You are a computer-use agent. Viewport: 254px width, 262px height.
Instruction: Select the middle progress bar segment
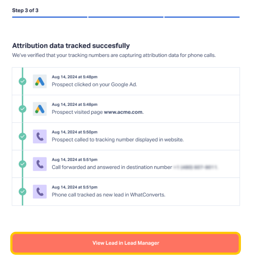coord(126,17)
